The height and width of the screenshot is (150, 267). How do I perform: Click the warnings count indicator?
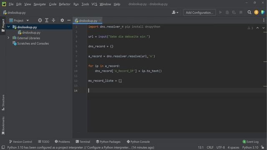coord(250,28)
